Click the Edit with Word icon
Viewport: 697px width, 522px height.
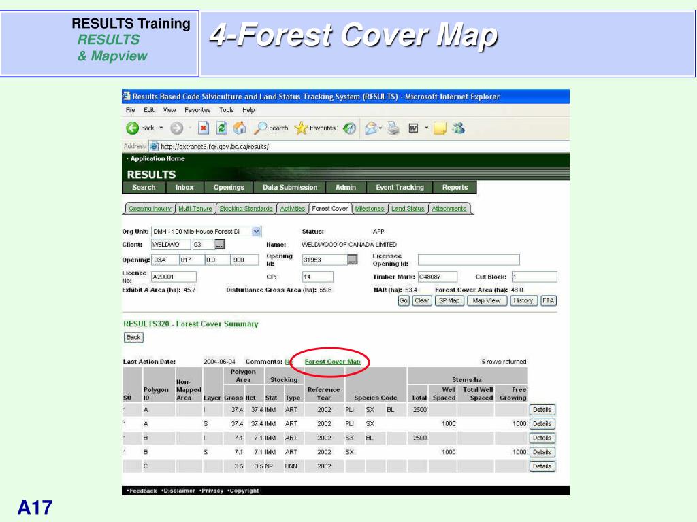[413, 128]
